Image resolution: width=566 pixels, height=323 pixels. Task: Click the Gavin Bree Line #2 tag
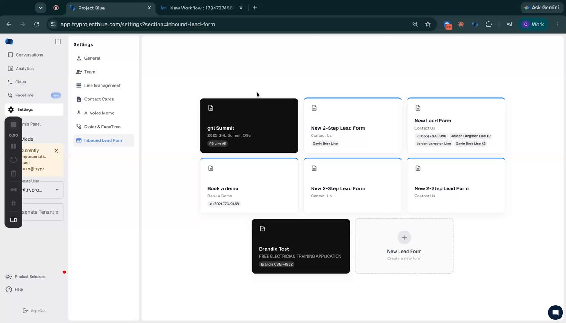click(470, 144)
